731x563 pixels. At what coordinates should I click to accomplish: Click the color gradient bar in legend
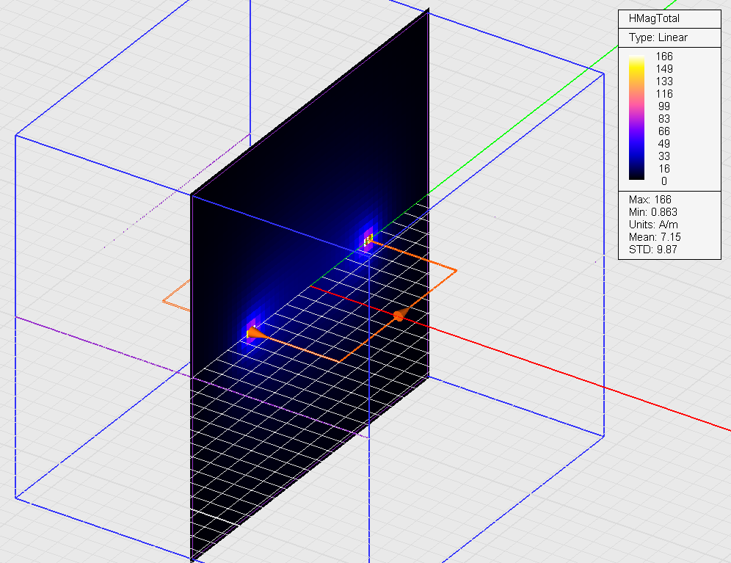637,117
